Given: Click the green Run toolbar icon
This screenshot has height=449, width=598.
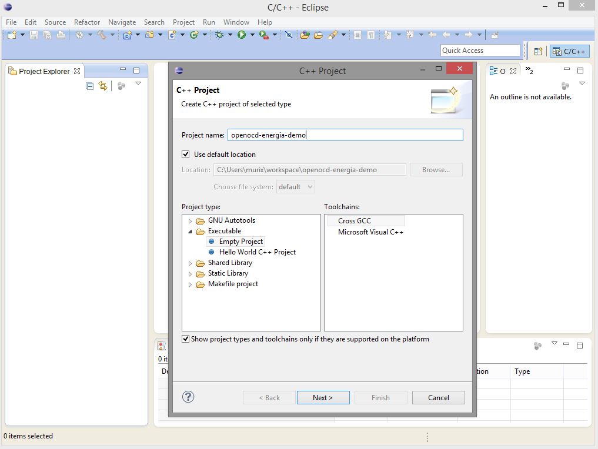Looking at the screenshot, I should [x=242, y=35].
